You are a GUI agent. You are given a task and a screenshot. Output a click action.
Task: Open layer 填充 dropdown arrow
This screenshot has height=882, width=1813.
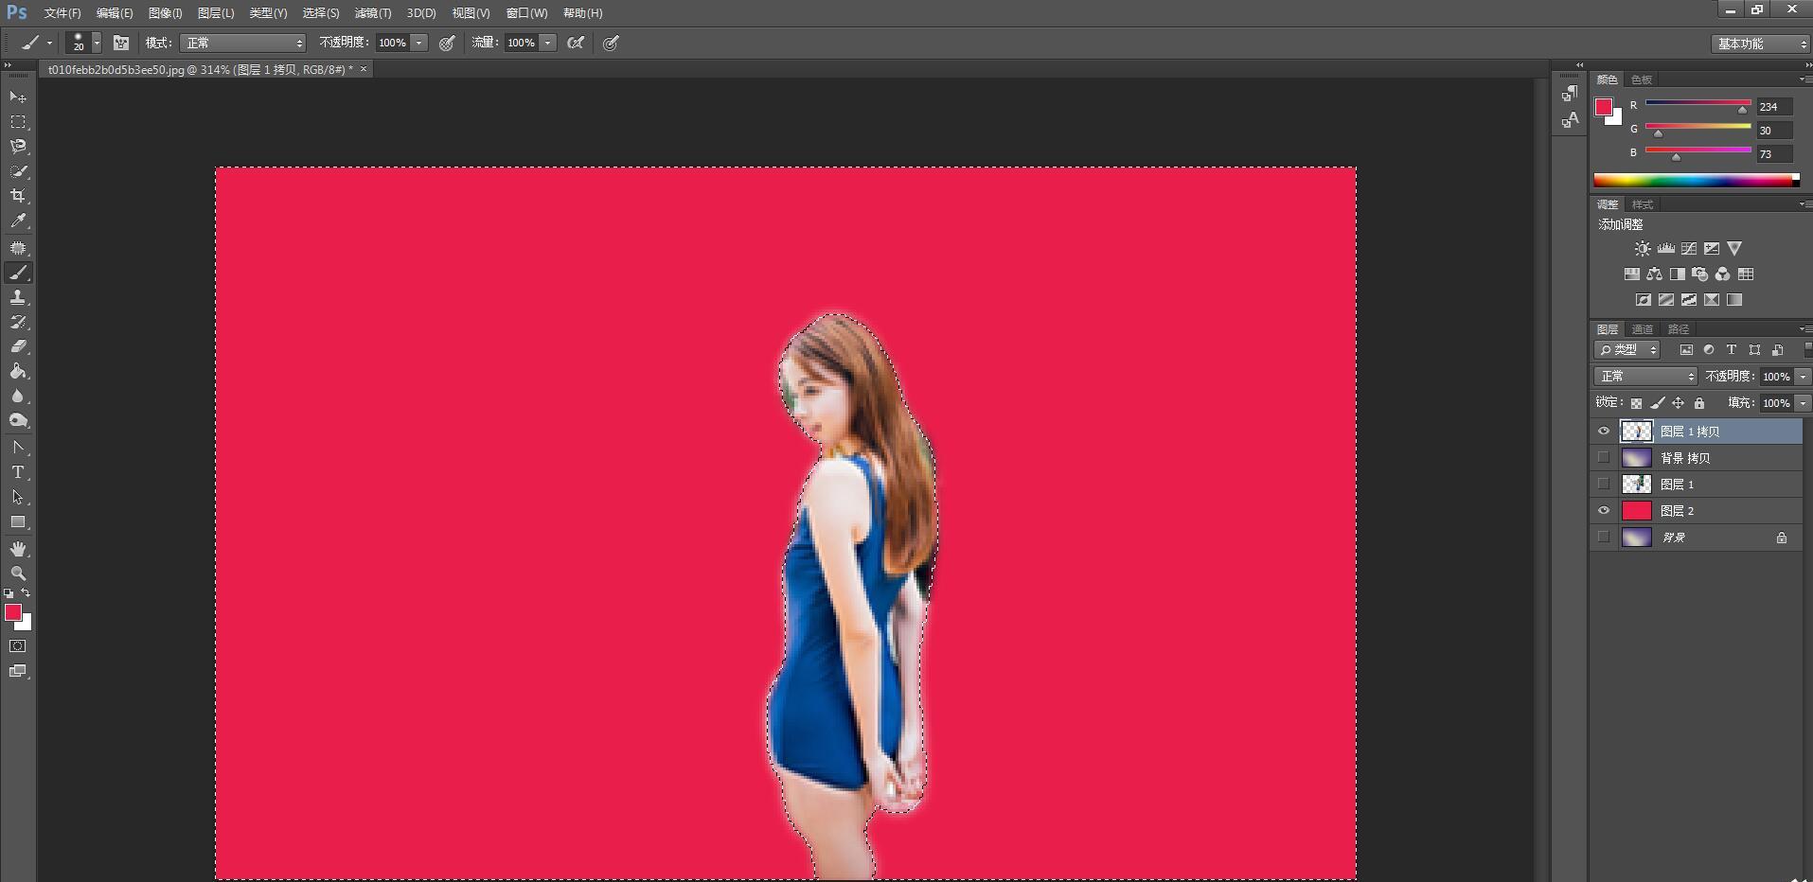pyautogui.click(x=1803, y=403)
